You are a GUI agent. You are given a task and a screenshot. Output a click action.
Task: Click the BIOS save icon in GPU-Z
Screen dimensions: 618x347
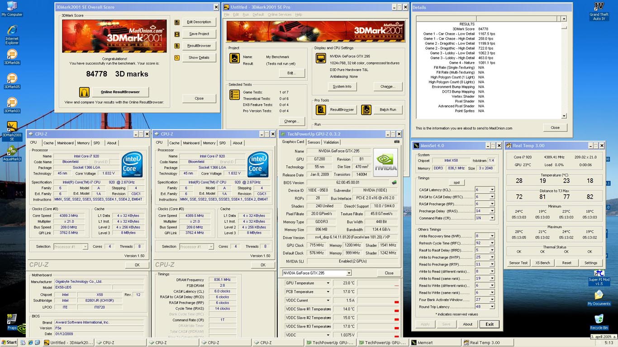394,183
